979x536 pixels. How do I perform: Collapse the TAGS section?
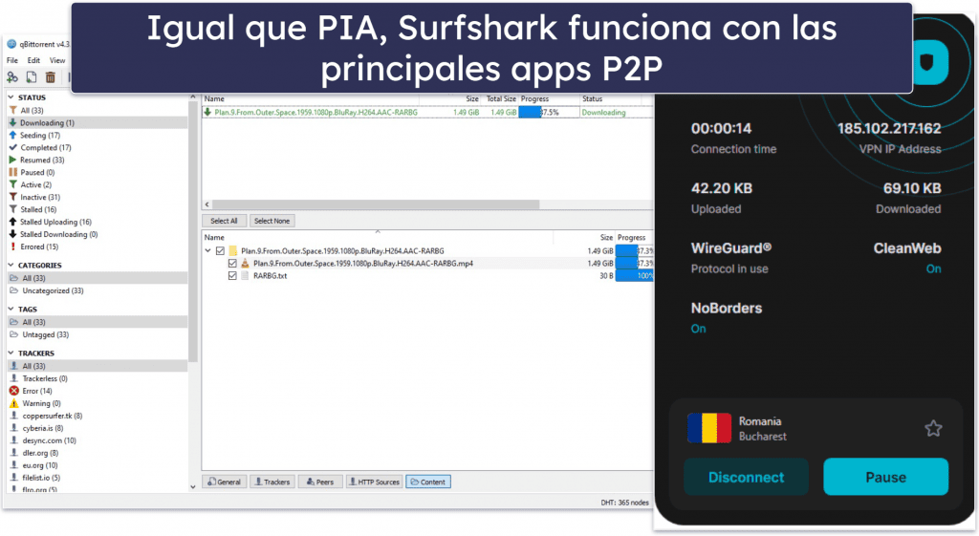tap(11, 309)
